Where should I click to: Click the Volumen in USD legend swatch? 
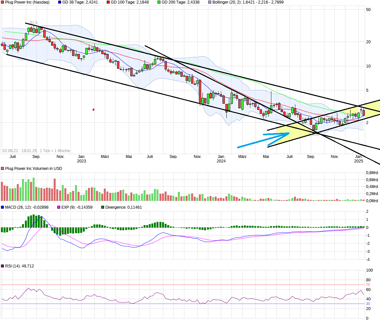2,169
